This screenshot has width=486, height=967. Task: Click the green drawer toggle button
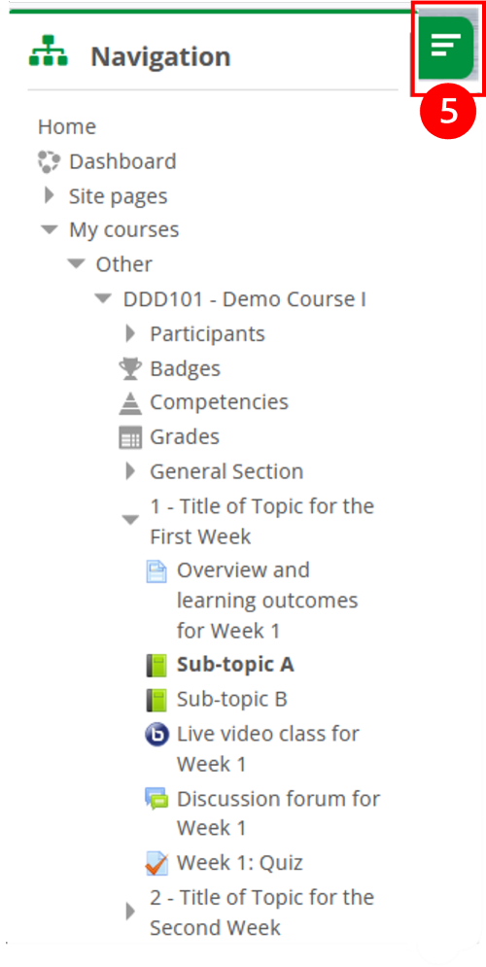(x=446, y=47)
